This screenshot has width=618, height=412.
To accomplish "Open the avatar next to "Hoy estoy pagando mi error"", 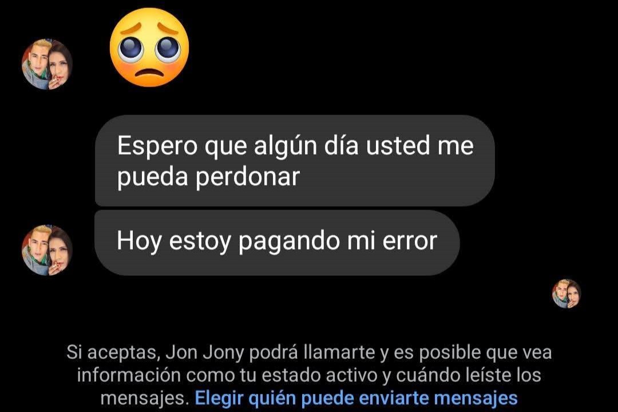I will (x=47, y=250).
